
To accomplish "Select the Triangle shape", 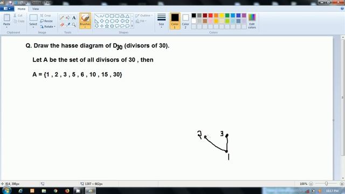I will pyautogui.click(x=127, y=16).
